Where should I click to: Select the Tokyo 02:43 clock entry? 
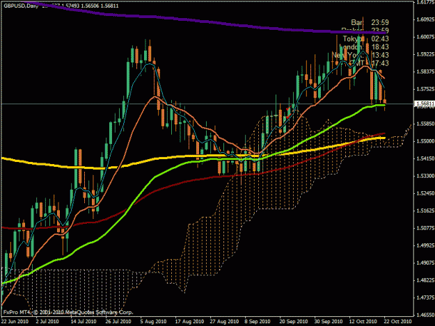365,38
